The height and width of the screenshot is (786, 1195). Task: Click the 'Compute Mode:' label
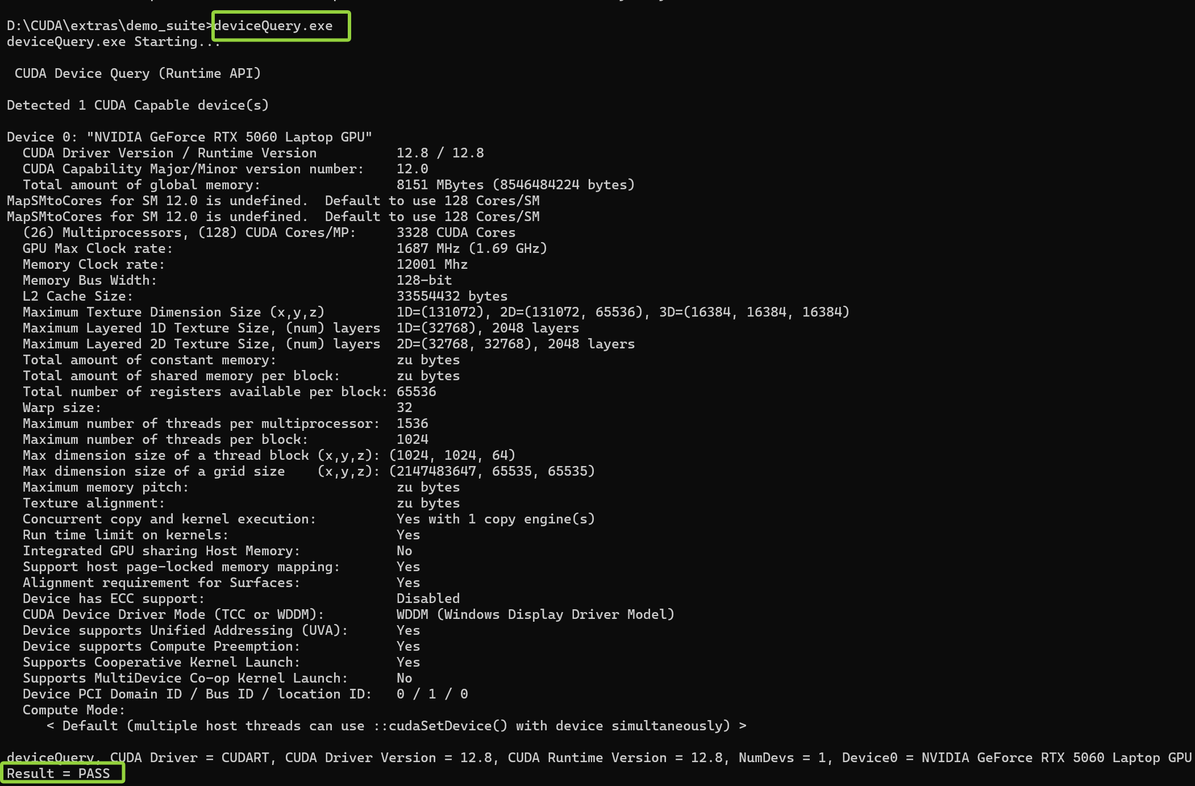(73, 710)
